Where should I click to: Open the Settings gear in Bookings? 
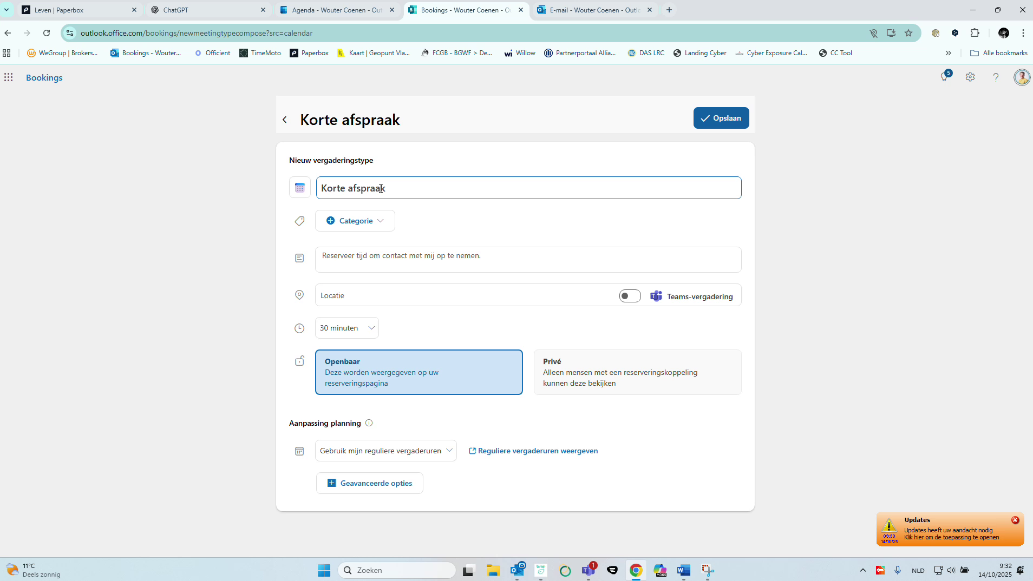(x=970, y=77)
